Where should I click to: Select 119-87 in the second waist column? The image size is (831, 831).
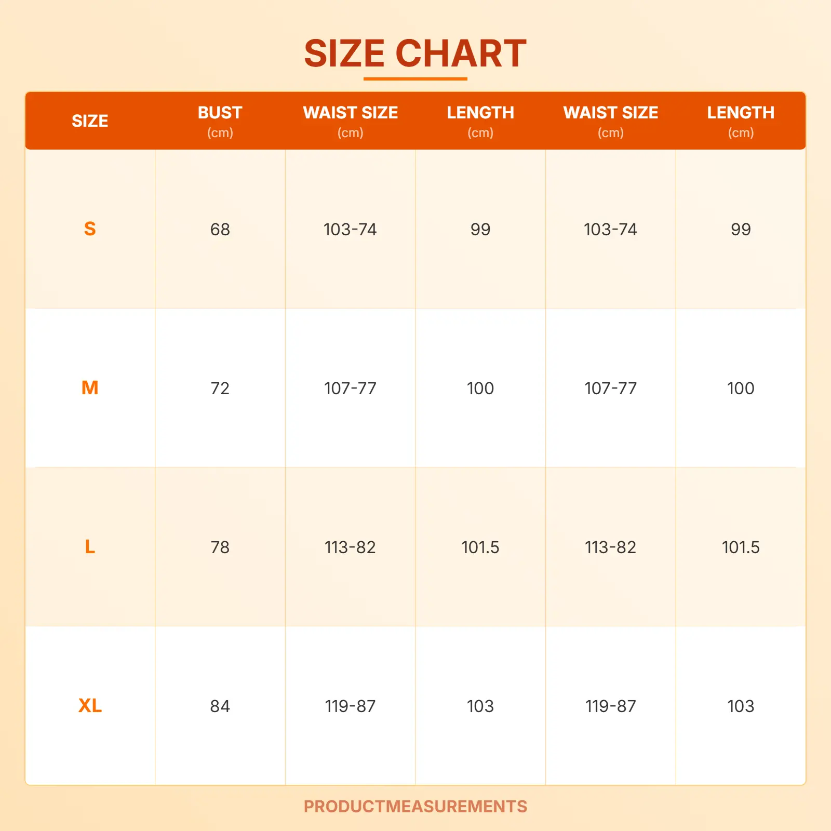coord(611,706)
